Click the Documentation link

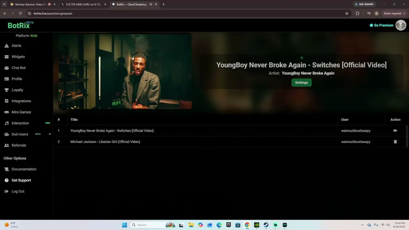24,169
